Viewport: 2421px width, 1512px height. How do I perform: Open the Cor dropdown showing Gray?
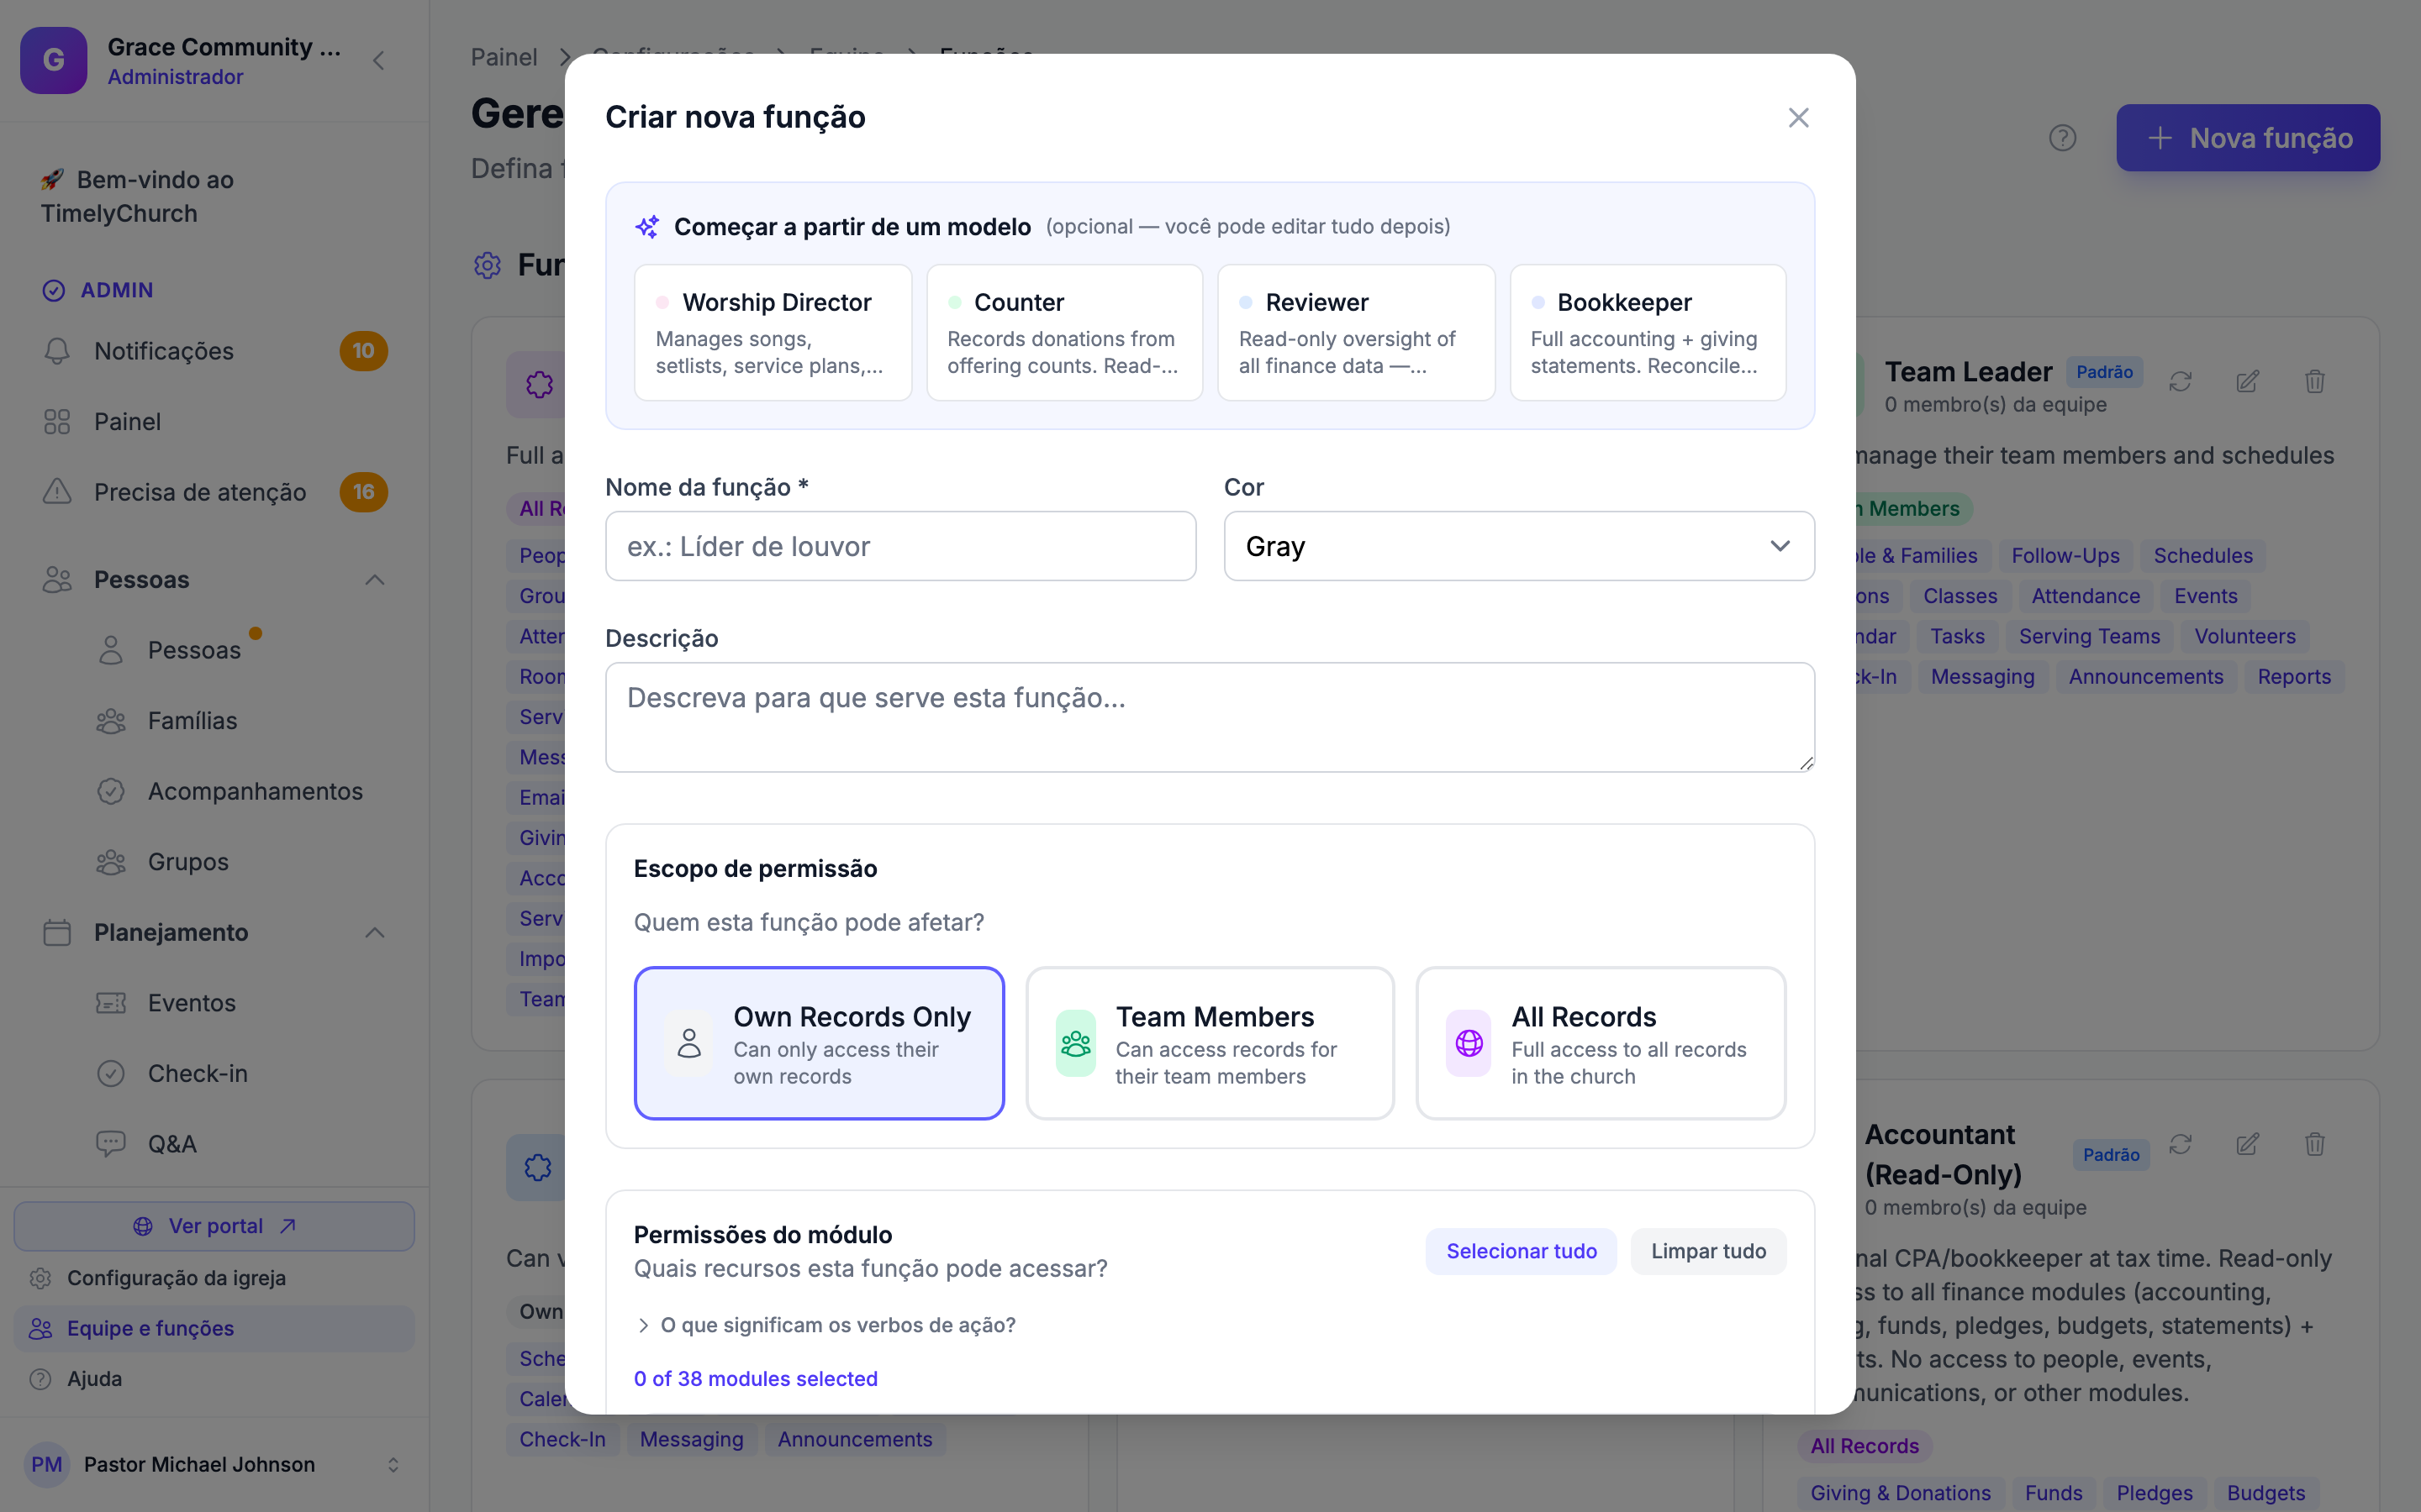pos(1519,546)
